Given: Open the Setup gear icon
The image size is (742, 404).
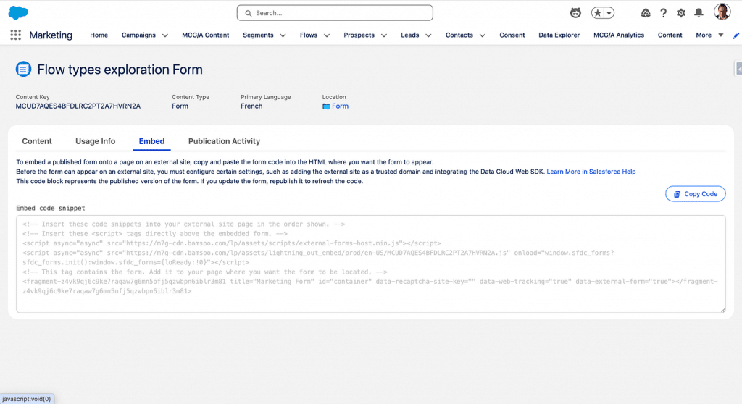Looking at the screenshot, I should (681, 13).
